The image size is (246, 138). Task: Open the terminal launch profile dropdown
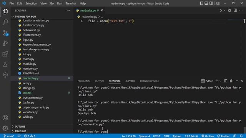[220, 81]
